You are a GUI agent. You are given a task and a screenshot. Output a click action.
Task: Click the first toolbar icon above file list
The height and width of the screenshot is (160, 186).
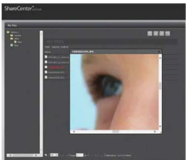coord(150,33)
